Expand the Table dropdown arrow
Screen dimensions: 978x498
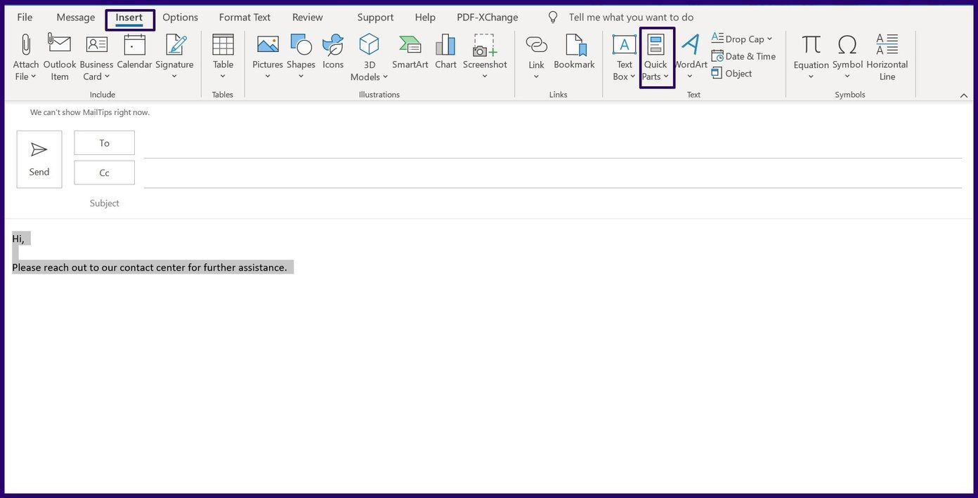click(223, 76)
